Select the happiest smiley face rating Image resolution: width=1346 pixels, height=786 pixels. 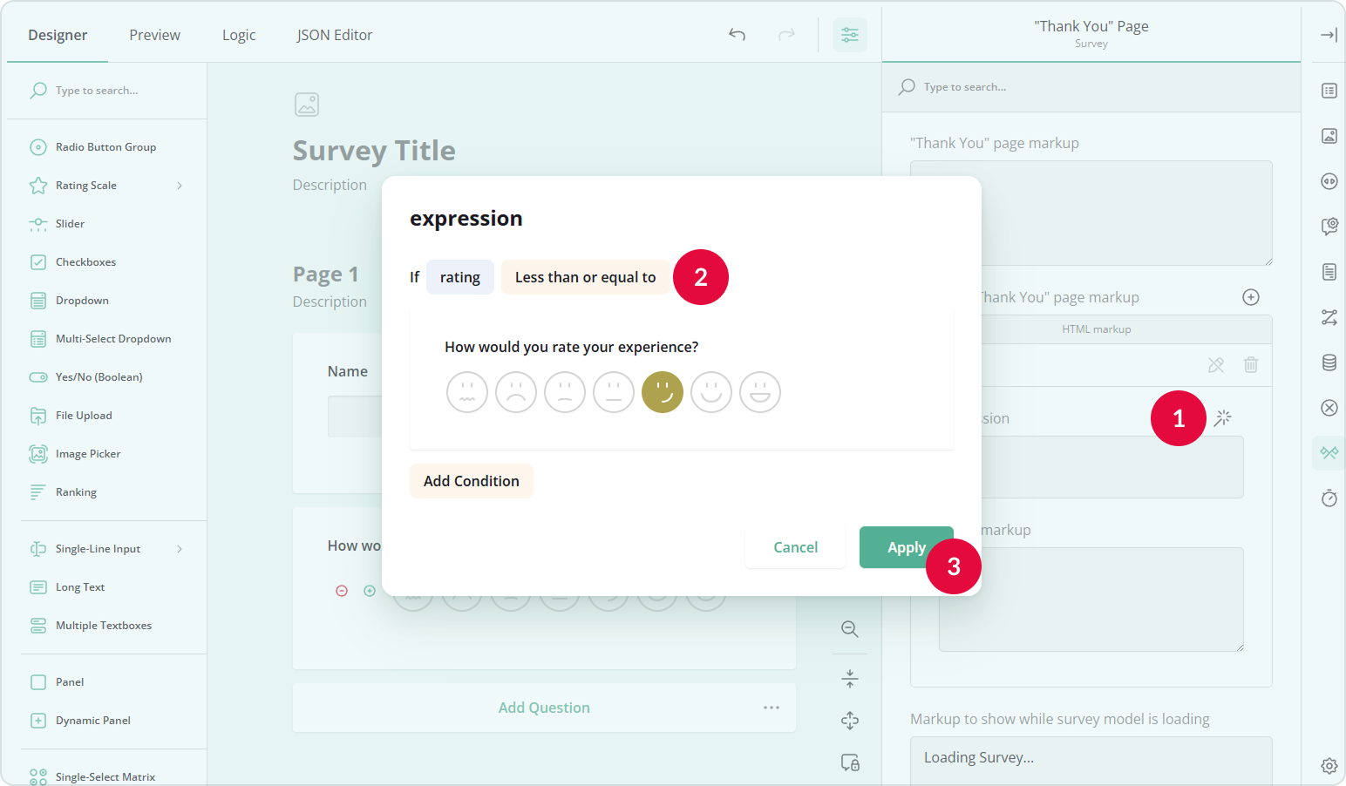point(759,392)
